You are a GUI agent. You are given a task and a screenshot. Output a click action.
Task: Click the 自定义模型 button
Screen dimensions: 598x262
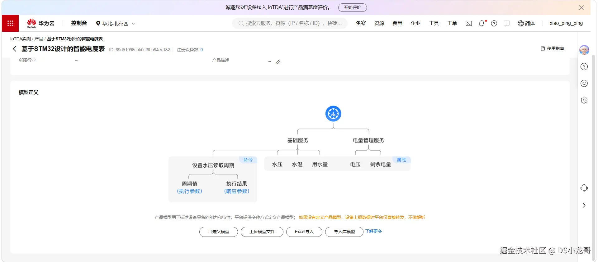tap(219, 232)
